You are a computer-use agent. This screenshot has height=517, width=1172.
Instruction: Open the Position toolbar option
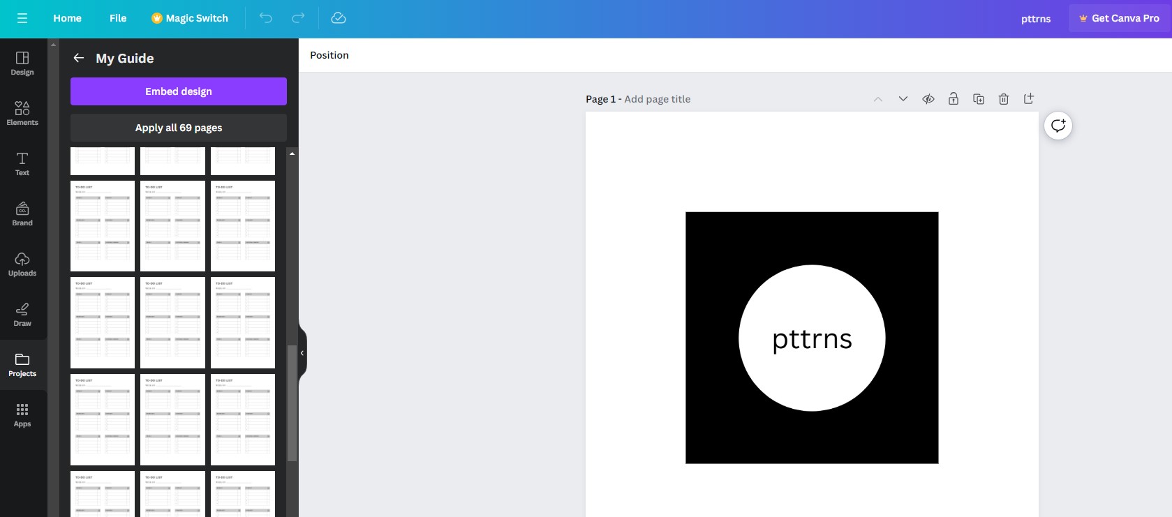tap(329, 55)
